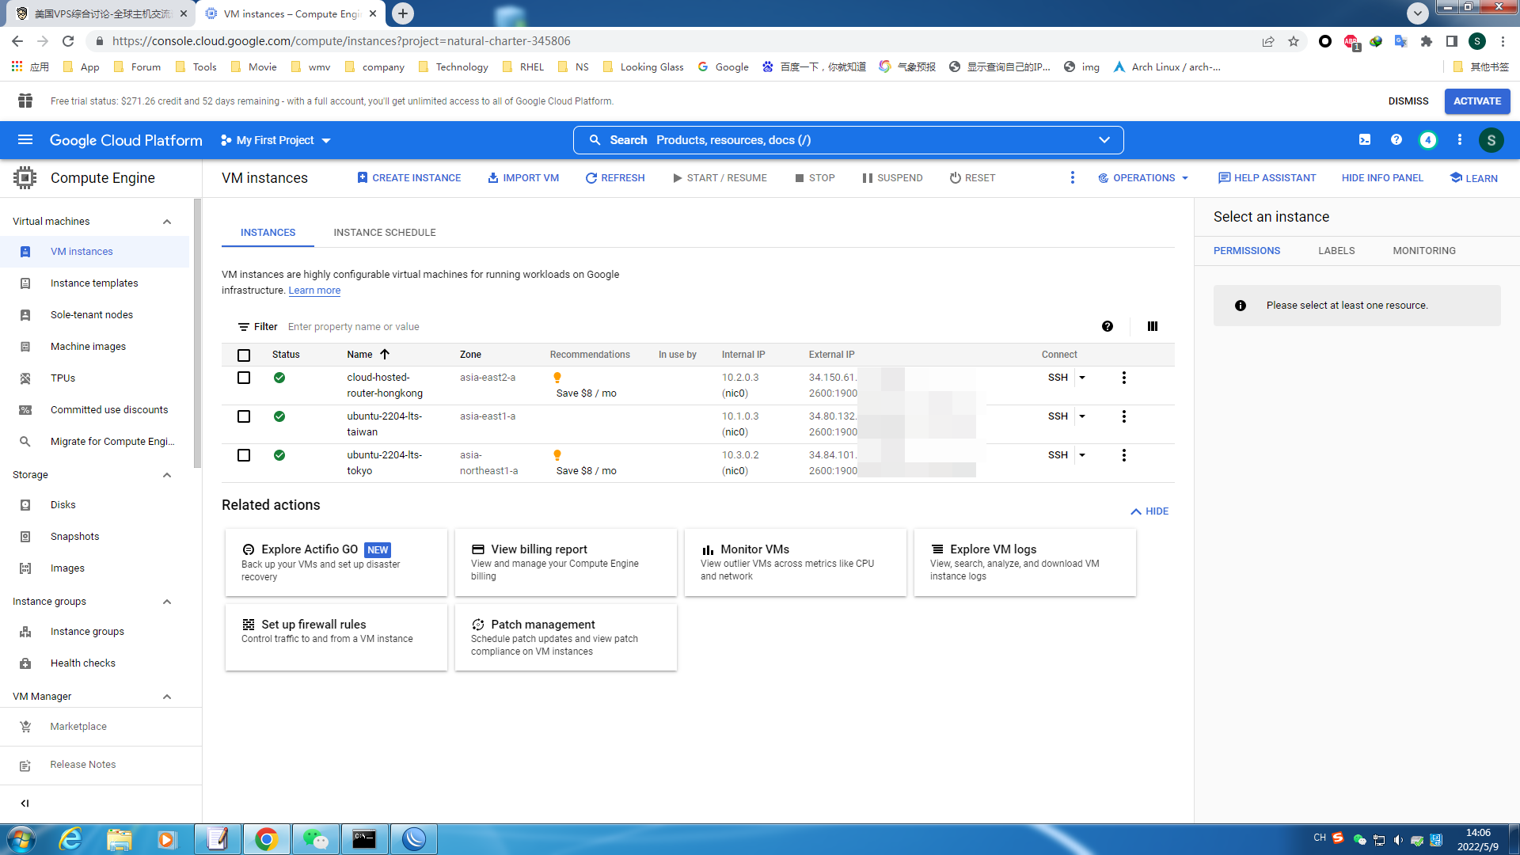This screenshot has height=855, width=1520.
Task: Click ACTIVATE free trial button
Action: click(1478, 101)
